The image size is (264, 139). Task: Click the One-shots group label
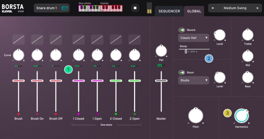click(106, 125)
